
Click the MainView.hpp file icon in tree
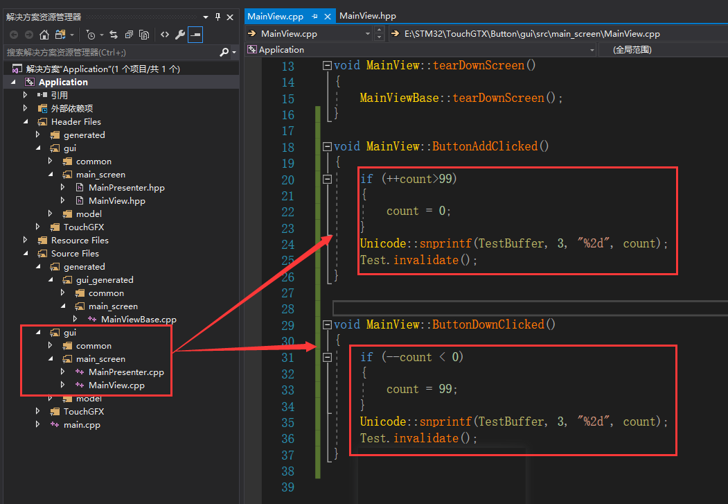pyautogui.click(x=80, y=200)
